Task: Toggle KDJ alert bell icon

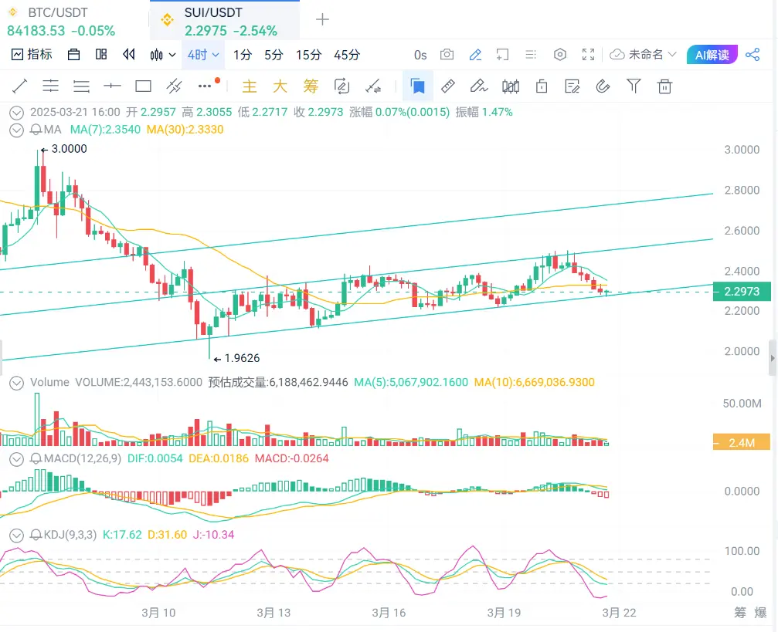Action: pyautogui.click(x=36, y=535)
